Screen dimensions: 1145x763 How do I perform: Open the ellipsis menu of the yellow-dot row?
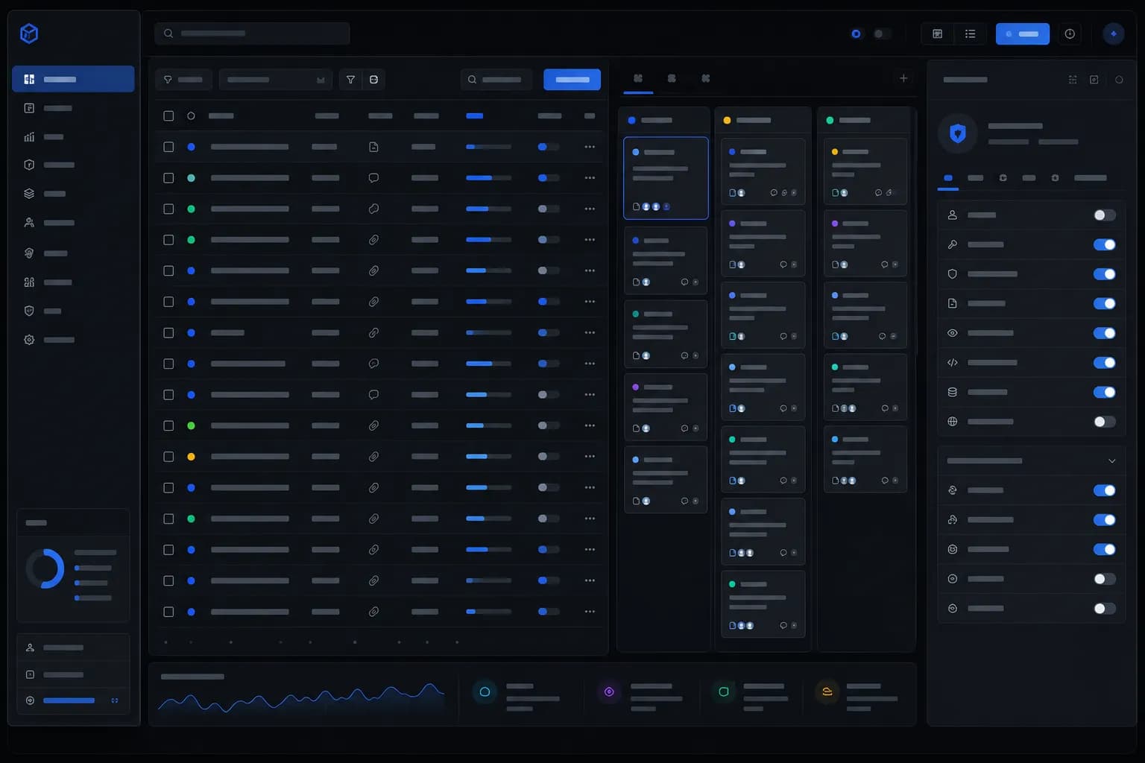pos(590,457)
